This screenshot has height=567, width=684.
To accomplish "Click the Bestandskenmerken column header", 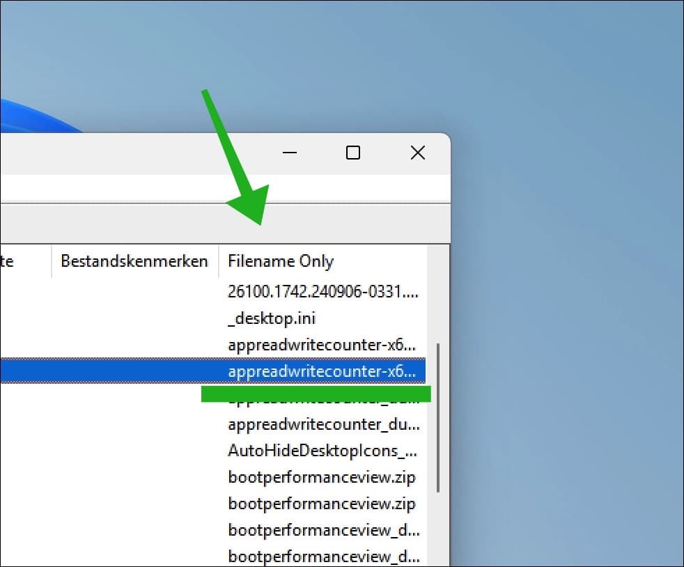I will (x=134, y=261).
